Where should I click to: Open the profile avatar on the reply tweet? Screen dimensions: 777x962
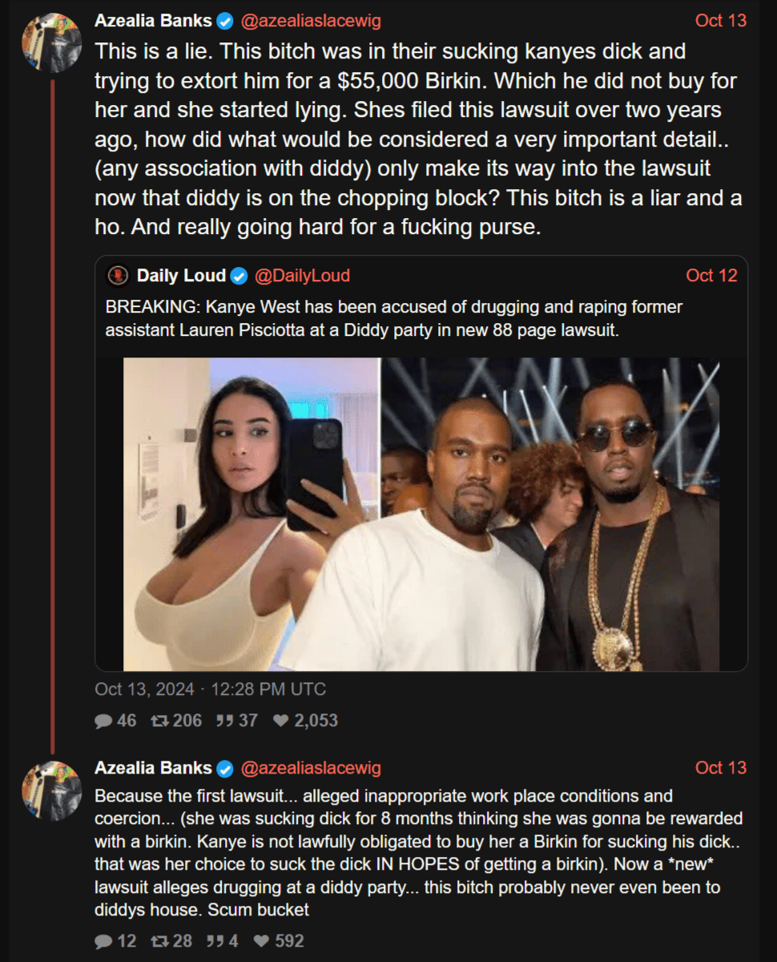coord(51,790)
